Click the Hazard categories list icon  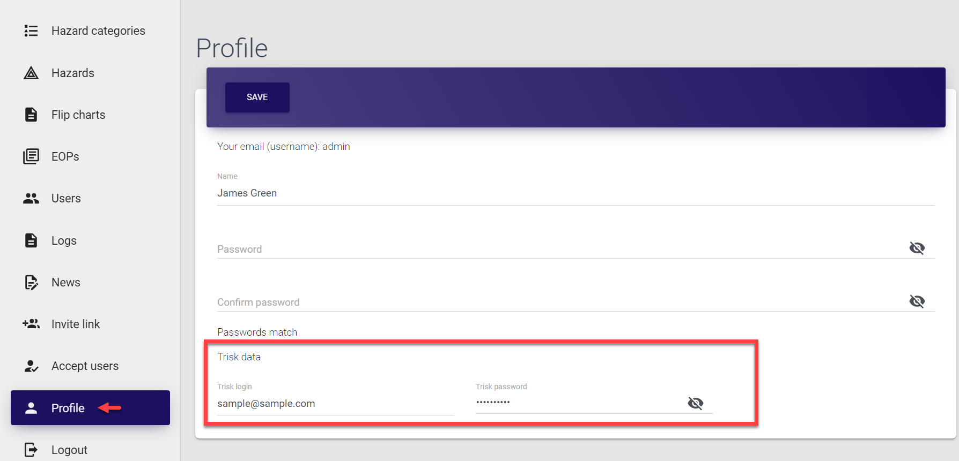pyautogui.click(x=31, y=31)
